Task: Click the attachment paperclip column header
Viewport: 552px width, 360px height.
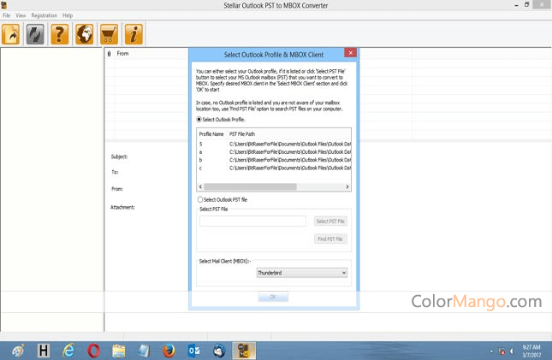Action: tap(110, 54)
